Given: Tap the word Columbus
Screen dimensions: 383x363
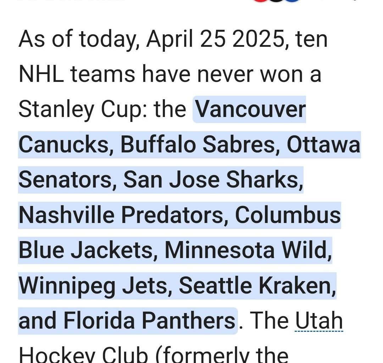Looking at the screenshot, I should (288, 215).
